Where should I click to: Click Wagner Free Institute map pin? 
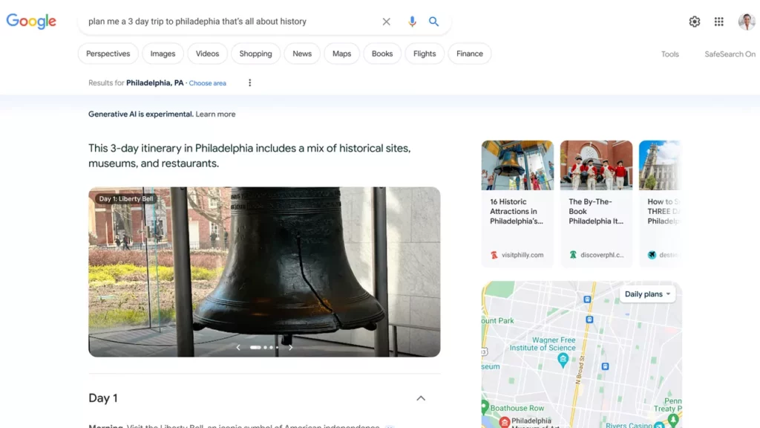coord(563,360)
